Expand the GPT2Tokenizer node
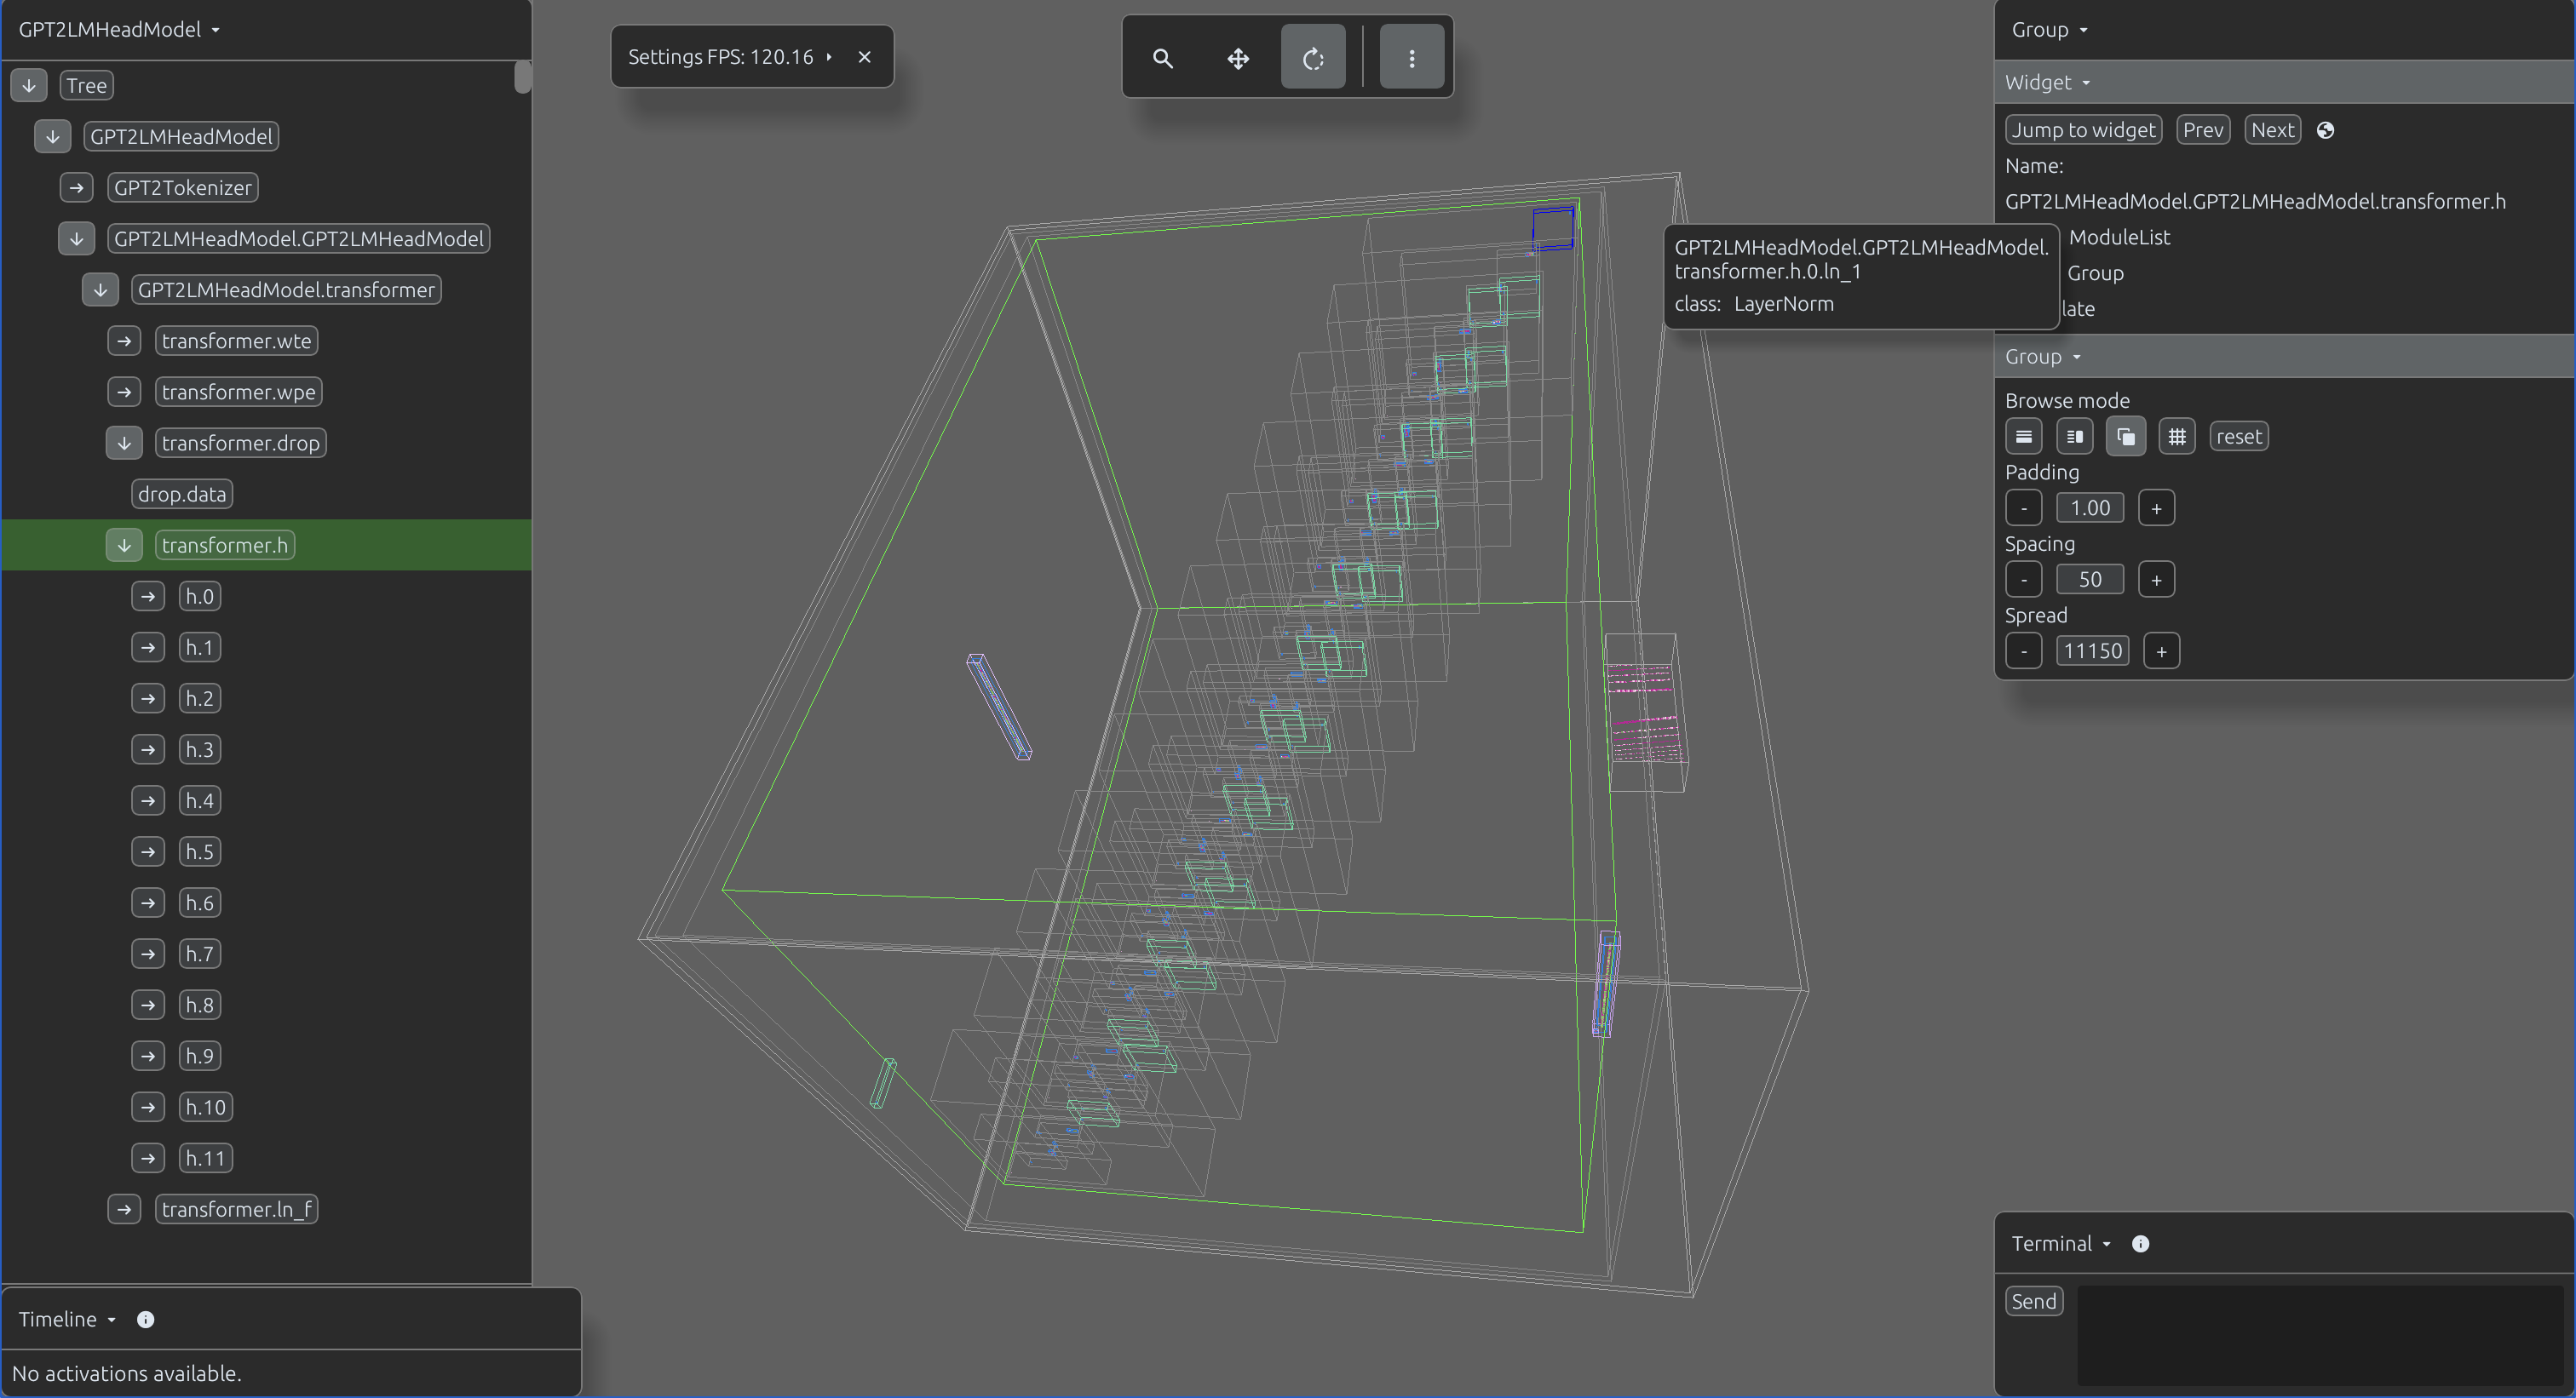This screenshot has height=1398, width=2576. click(x=76, y=188)
